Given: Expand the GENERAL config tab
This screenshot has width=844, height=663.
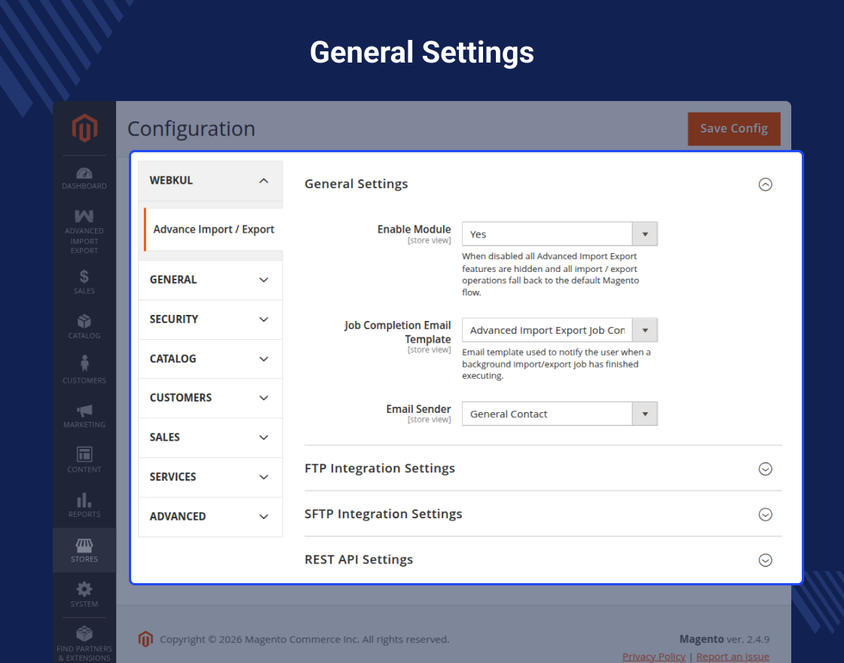Looking at the screenshot, I should 210,280.
